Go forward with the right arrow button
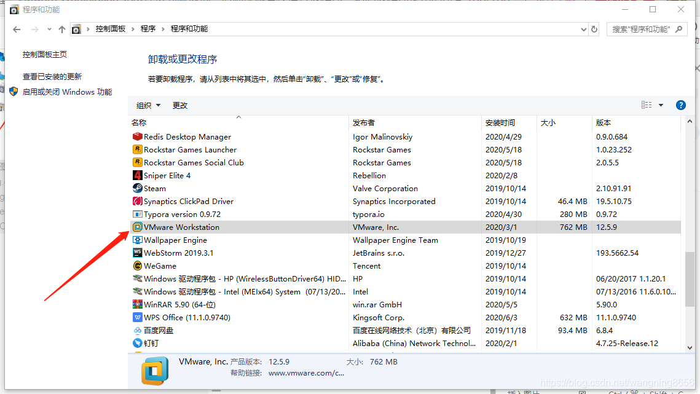This screenshot has height=394, width=700. click(35, 30)
